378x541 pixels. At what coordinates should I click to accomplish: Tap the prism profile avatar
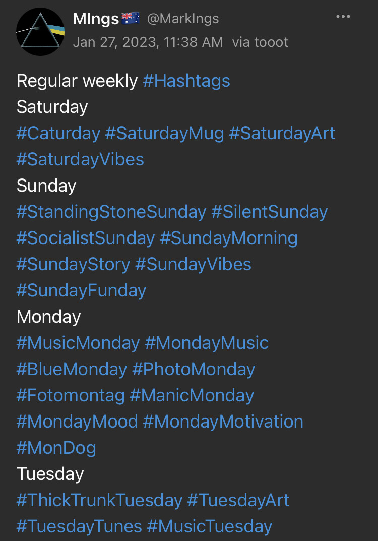click(40, 31)
